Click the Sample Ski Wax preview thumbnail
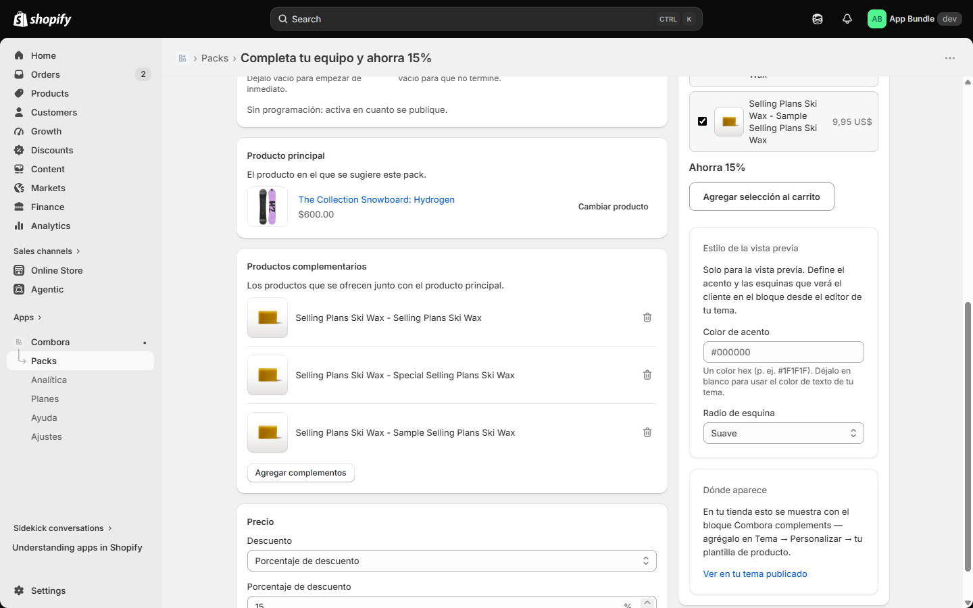 [729, 122]
